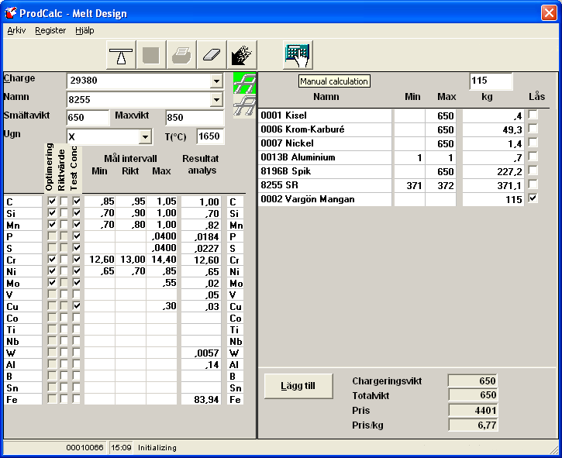Viewport: 562px width, 458px height.
Task: Click manual calculation kg field showing 115
Action: click(x=491, y=81)
